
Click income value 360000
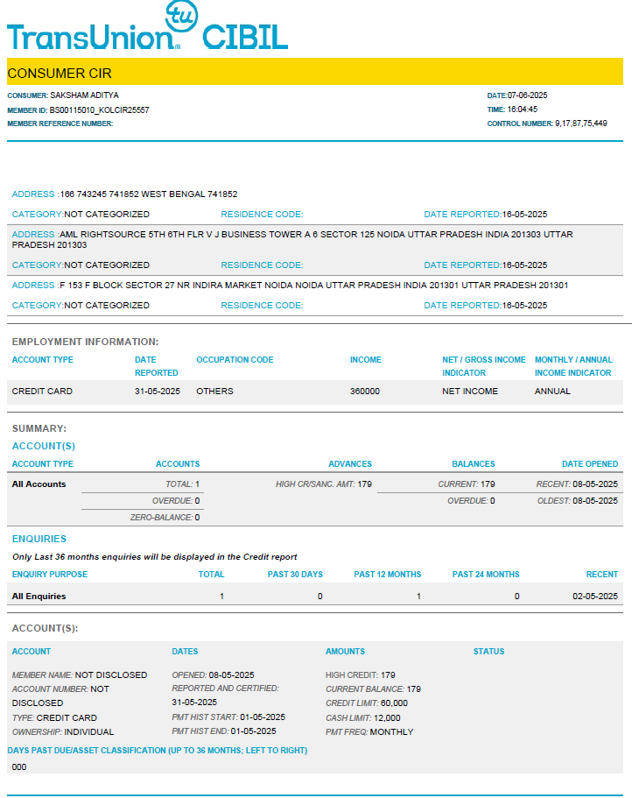point(364,391)
